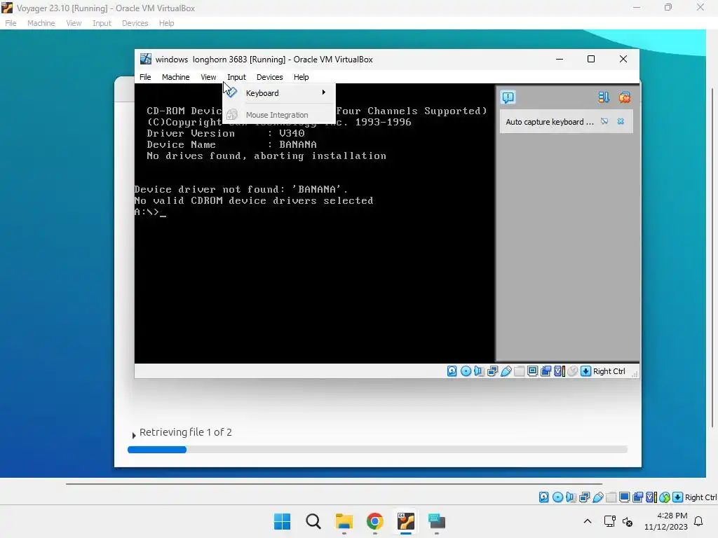Dismiss the Auto capture keyboard notification
This screenshot has height=538, width=718.
point(621,121)
